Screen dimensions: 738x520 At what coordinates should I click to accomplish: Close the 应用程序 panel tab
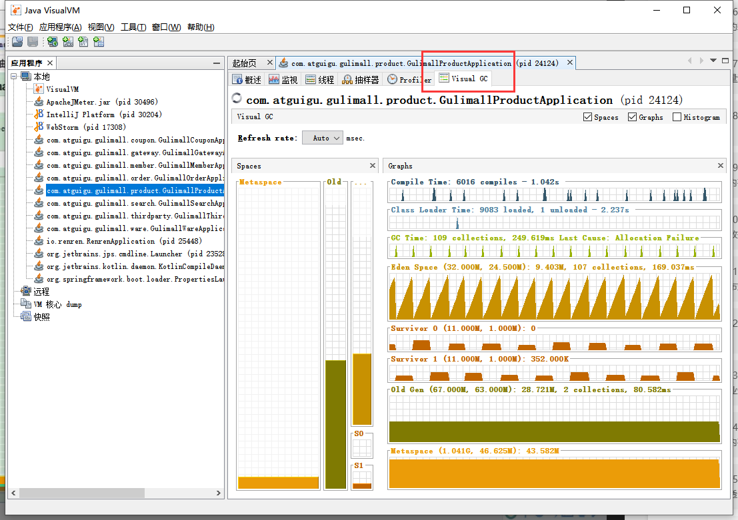(50, 63)
